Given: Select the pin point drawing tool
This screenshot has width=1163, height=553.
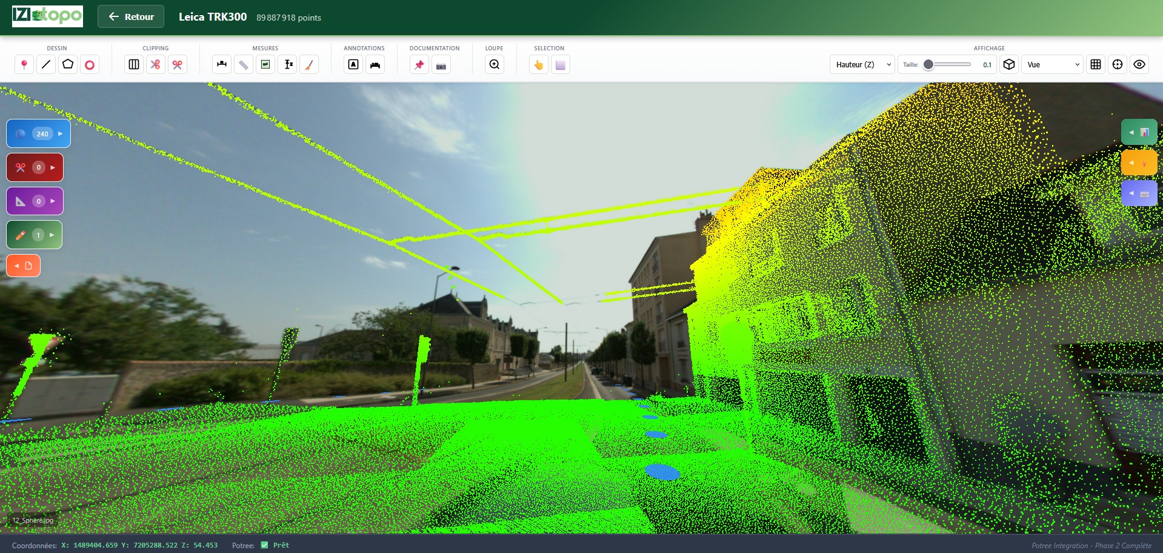Looking at the screenshot, I should tap(24, 64).
